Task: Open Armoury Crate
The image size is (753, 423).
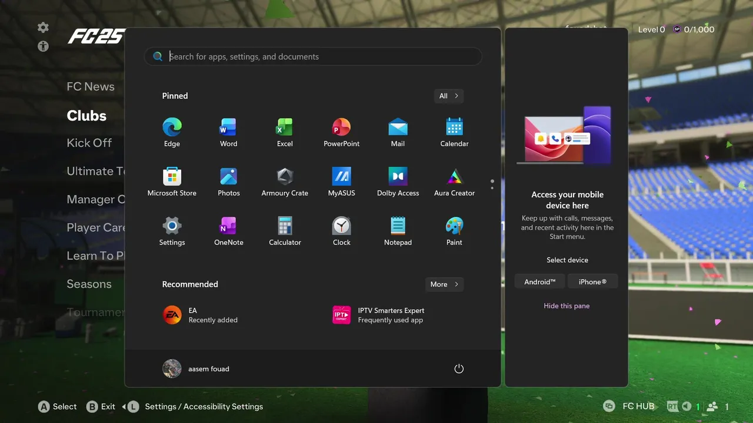Action: [285, 182]
